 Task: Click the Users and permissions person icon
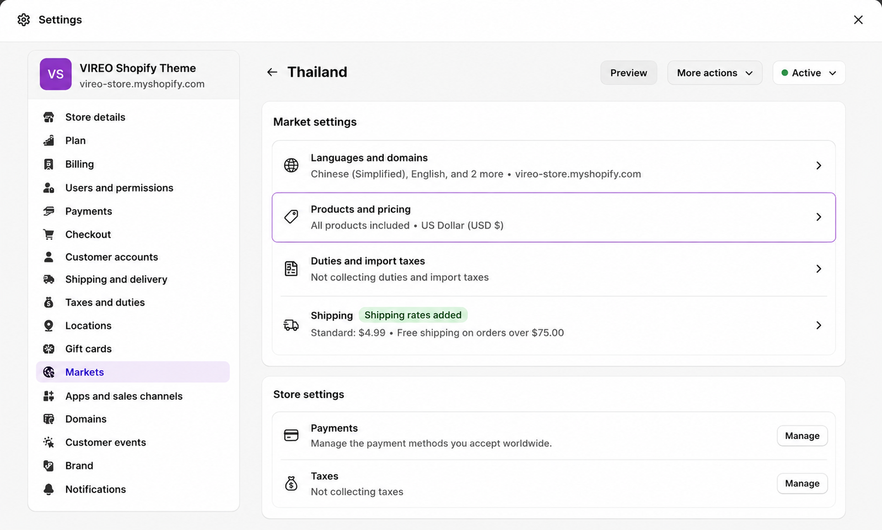[x=49, y=188]
